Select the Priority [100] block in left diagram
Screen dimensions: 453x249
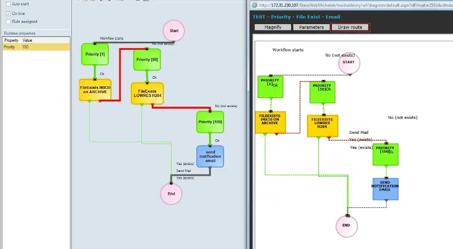click(210, 122)
